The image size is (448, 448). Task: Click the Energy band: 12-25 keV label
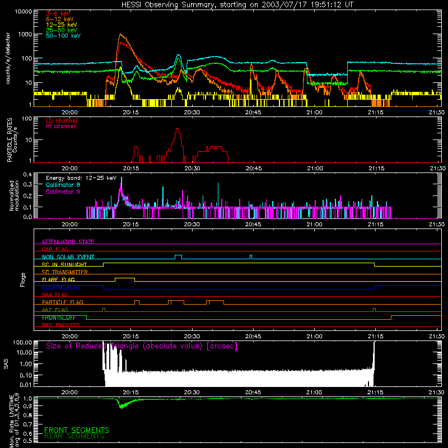81,178
